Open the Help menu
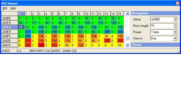Viewport: 181px width, 101px height. [13, 8]
